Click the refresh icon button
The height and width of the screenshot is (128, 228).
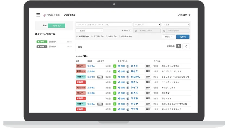[186, 46]
